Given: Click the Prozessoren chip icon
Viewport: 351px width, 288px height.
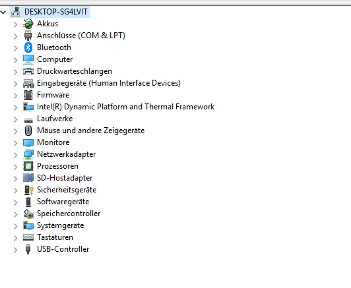Looking at the screenshot, I should pos(28,166).
